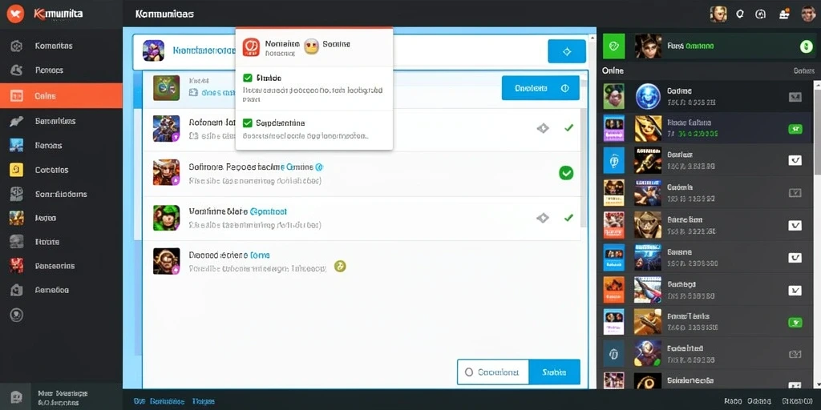Select the orange highlighted sidebar item

click(x=61, y=96)
